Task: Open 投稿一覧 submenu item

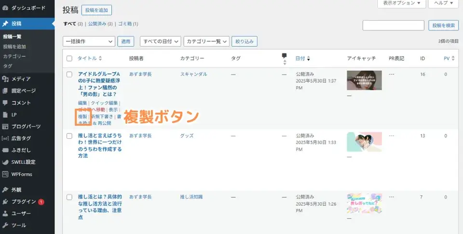Action: (x=12, y=37)
